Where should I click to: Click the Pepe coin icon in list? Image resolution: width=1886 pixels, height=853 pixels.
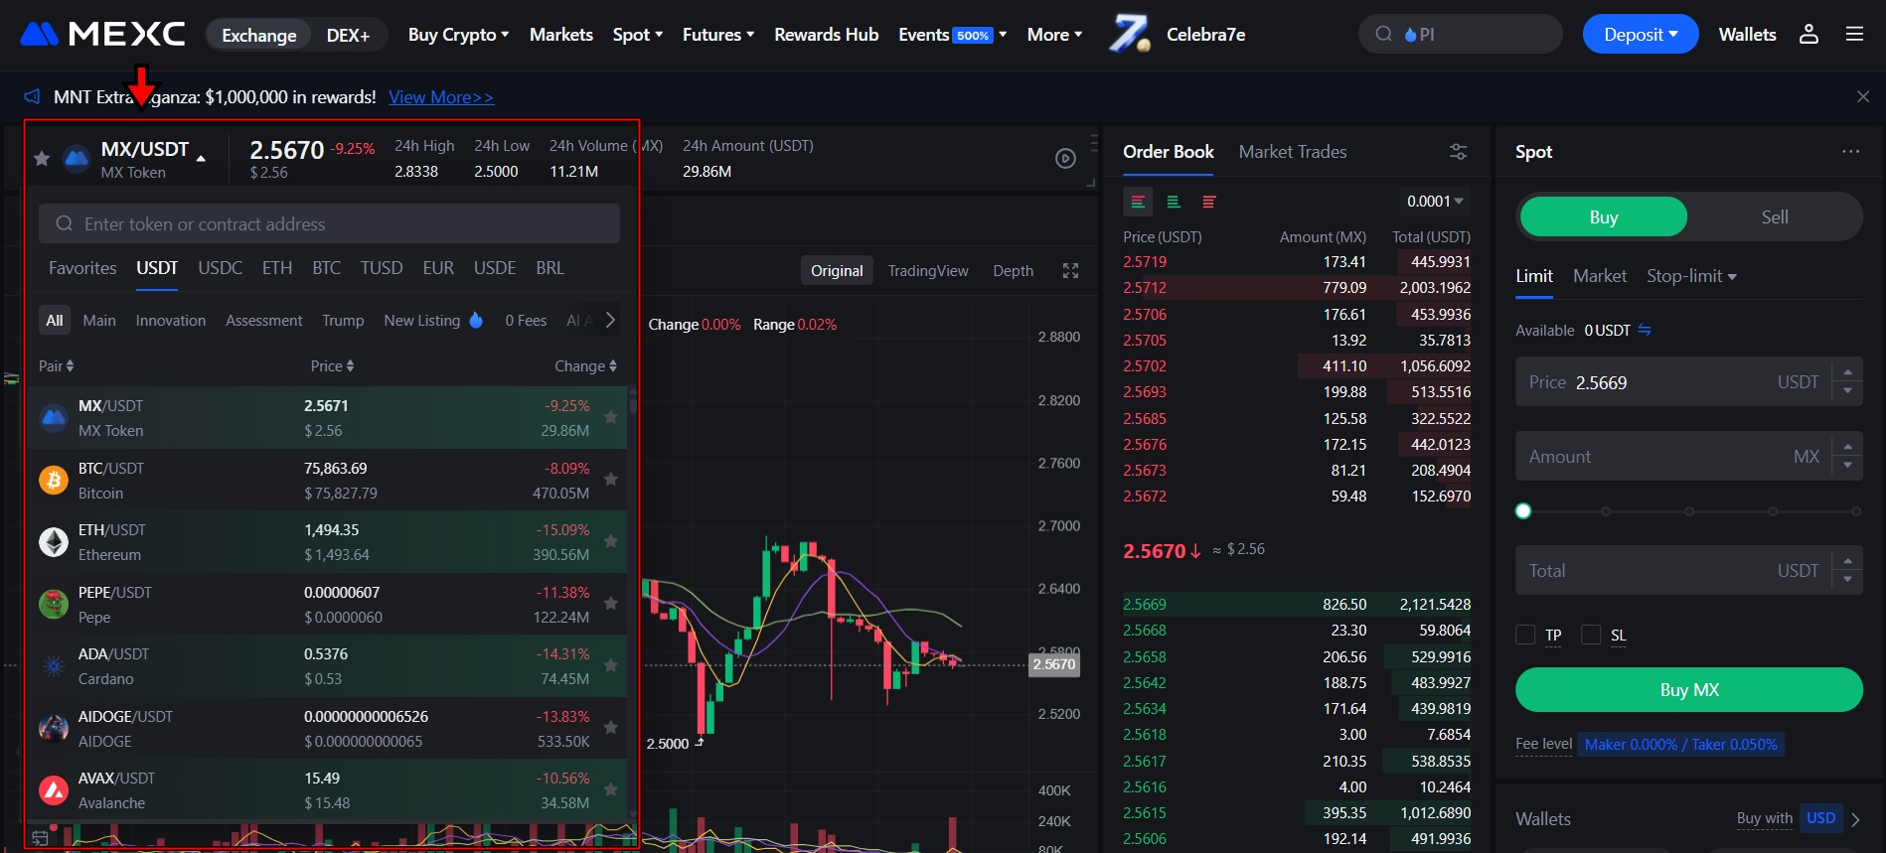click(x=54, y=604)
